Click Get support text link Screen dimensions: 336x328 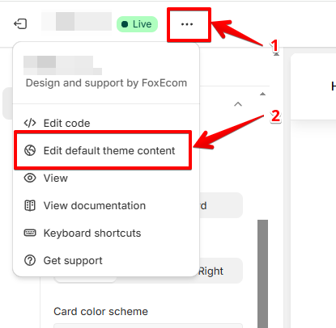(73, 260)
